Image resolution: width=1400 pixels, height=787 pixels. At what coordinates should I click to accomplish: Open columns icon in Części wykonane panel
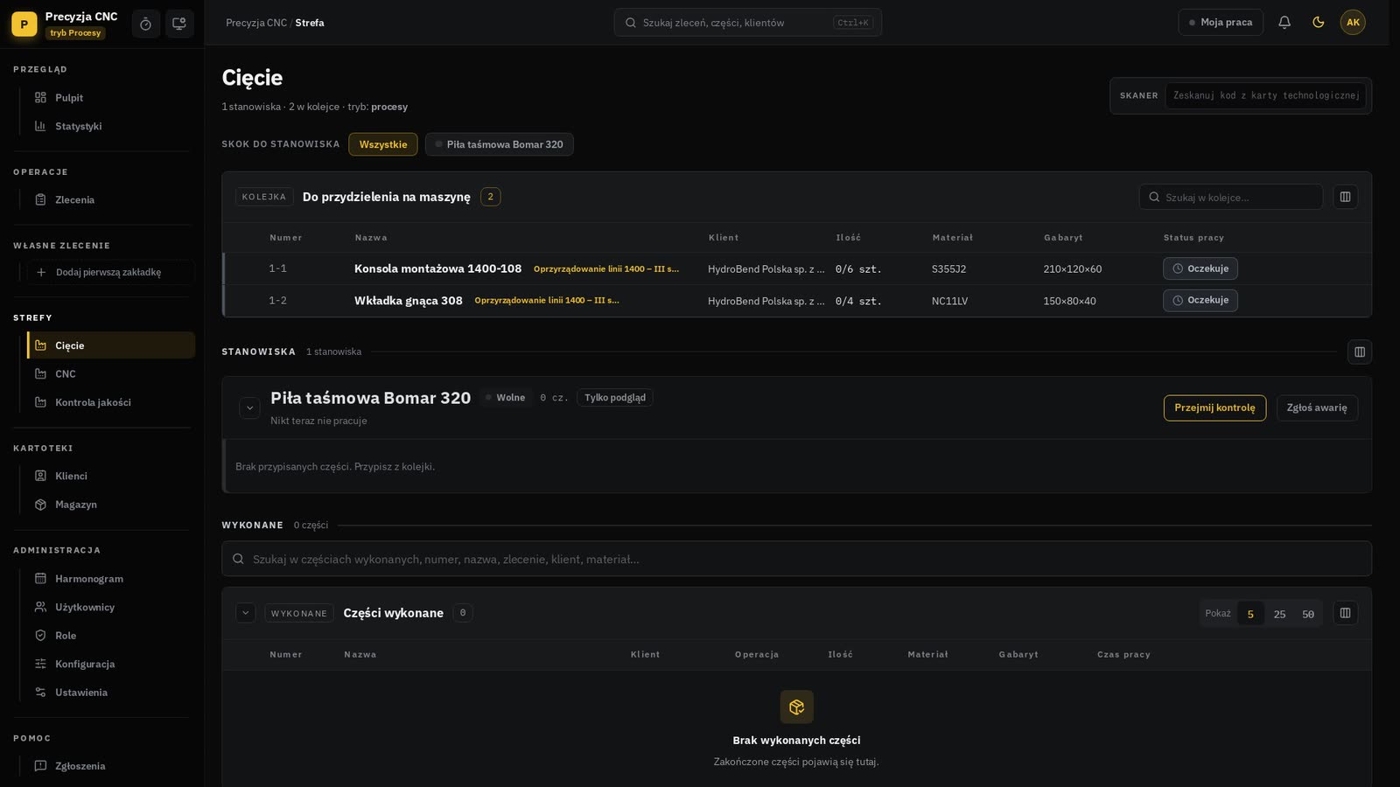(x=1346, y=613)
